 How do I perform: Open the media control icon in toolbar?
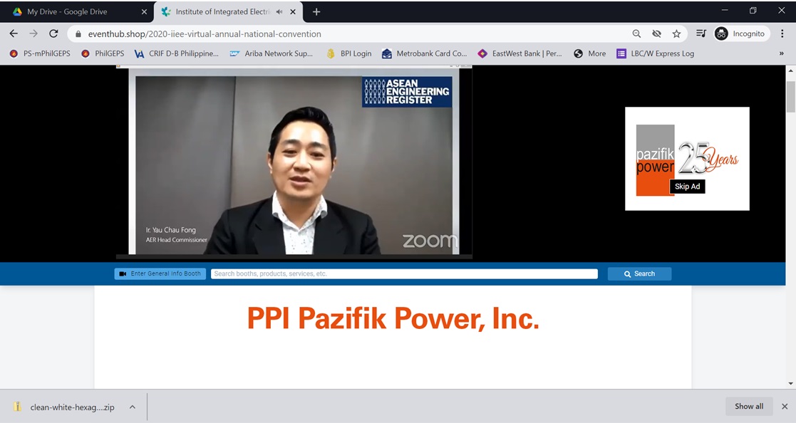click(x=701, y=33)
